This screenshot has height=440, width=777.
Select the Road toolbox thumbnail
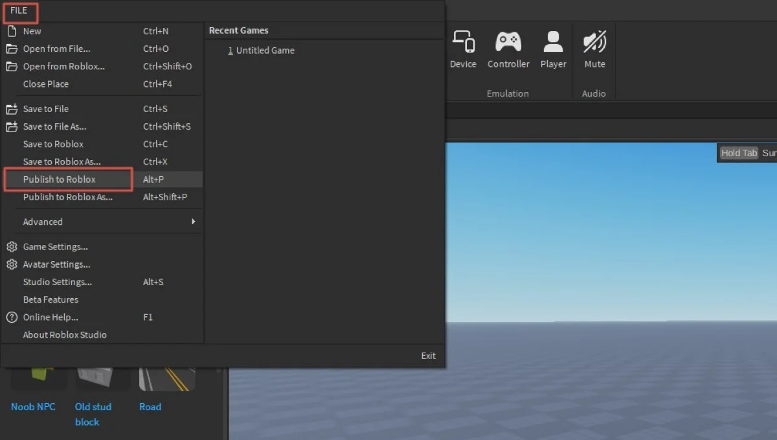click(x=167, y=378)
